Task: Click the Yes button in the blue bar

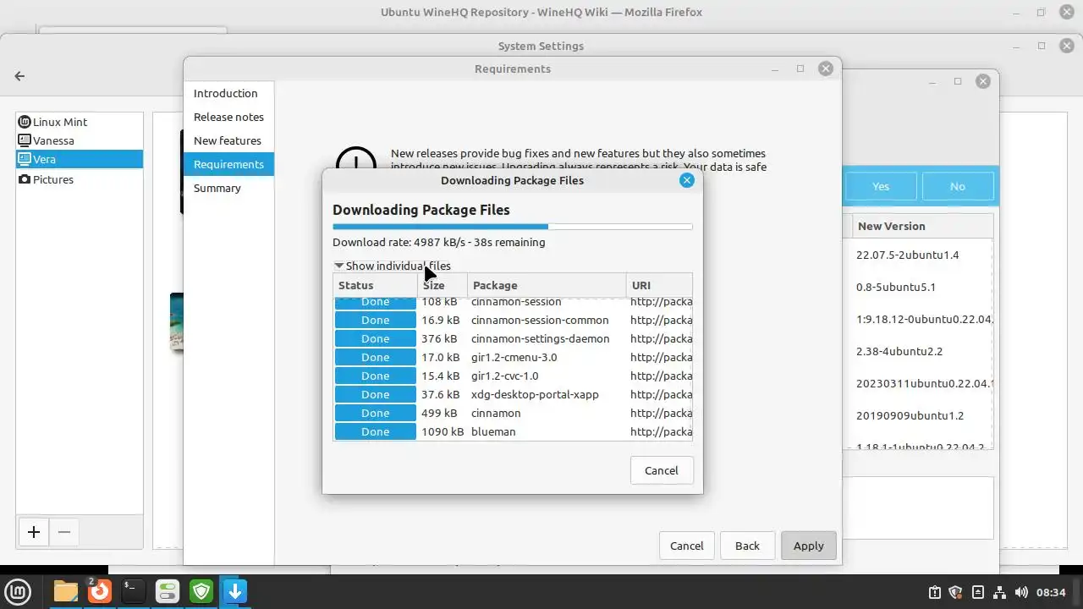Action: coord(881,186)
